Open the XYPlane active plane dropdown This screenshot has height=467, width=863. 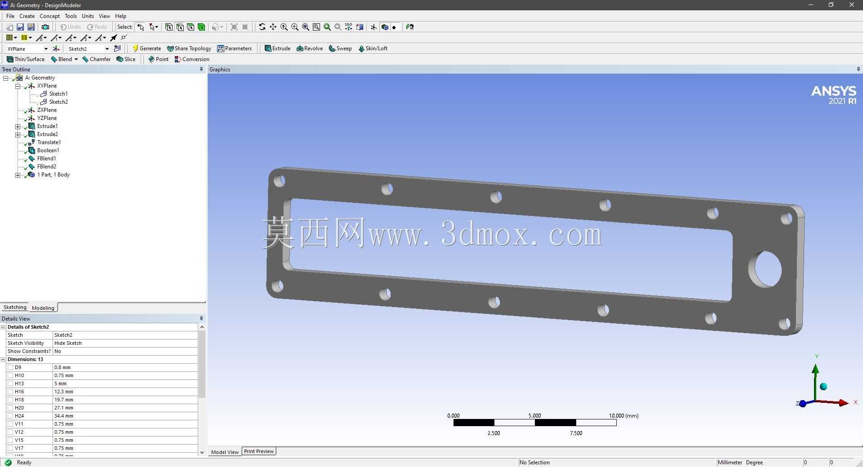click(x=46, y=48)
